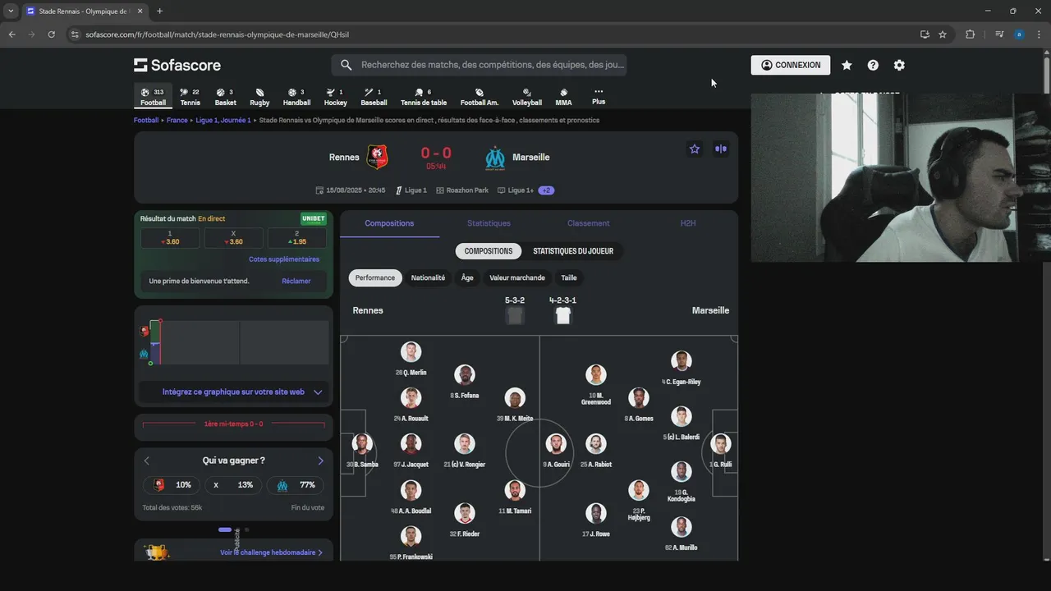Click the Cotes supplémentaires link
The height and width of the screenshot is (591, 1051).
tap(284, 259)
